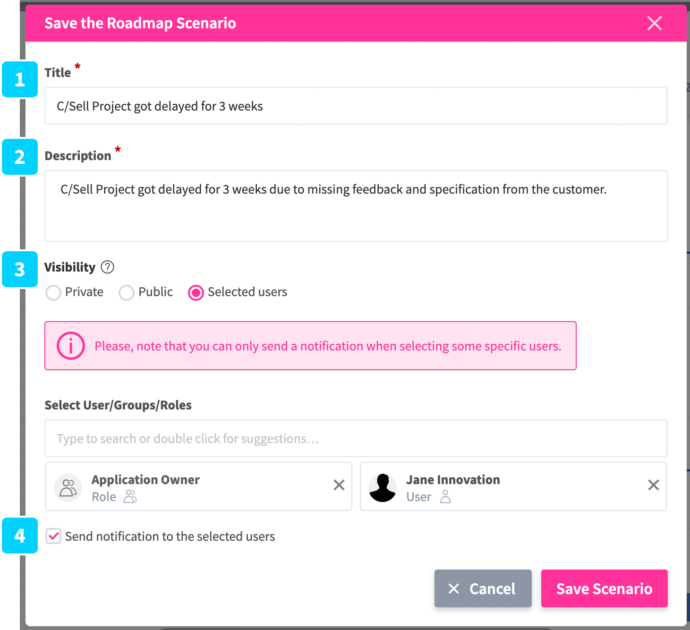Click the Application Owner group avatar icon
The width and height of the screenshot is (690, 630).
point(68,488)
